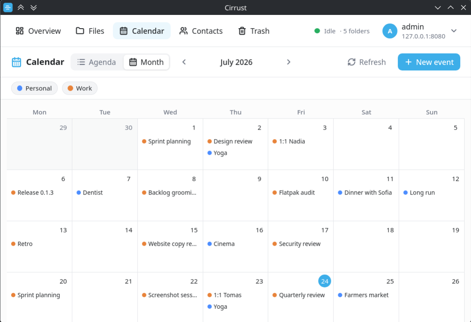This screenshot has width=471, height=322.
Task: Toggle the Personal calendar filter chip
Action: 34,88
